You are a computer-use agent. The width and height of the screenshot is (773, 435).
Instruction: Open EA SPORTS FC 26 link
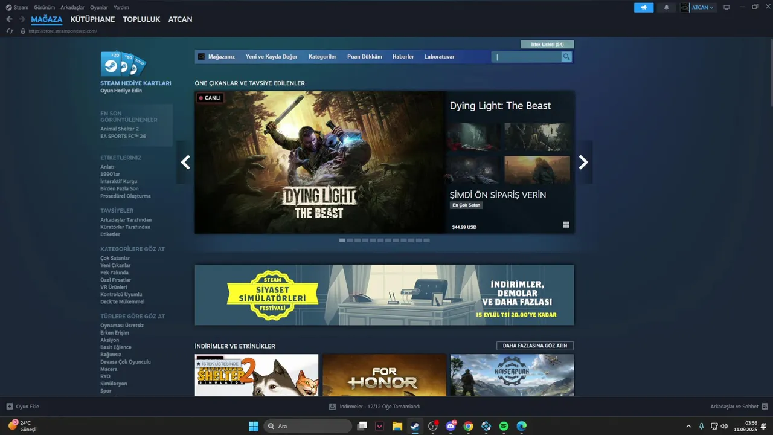(x=123, y=136)
